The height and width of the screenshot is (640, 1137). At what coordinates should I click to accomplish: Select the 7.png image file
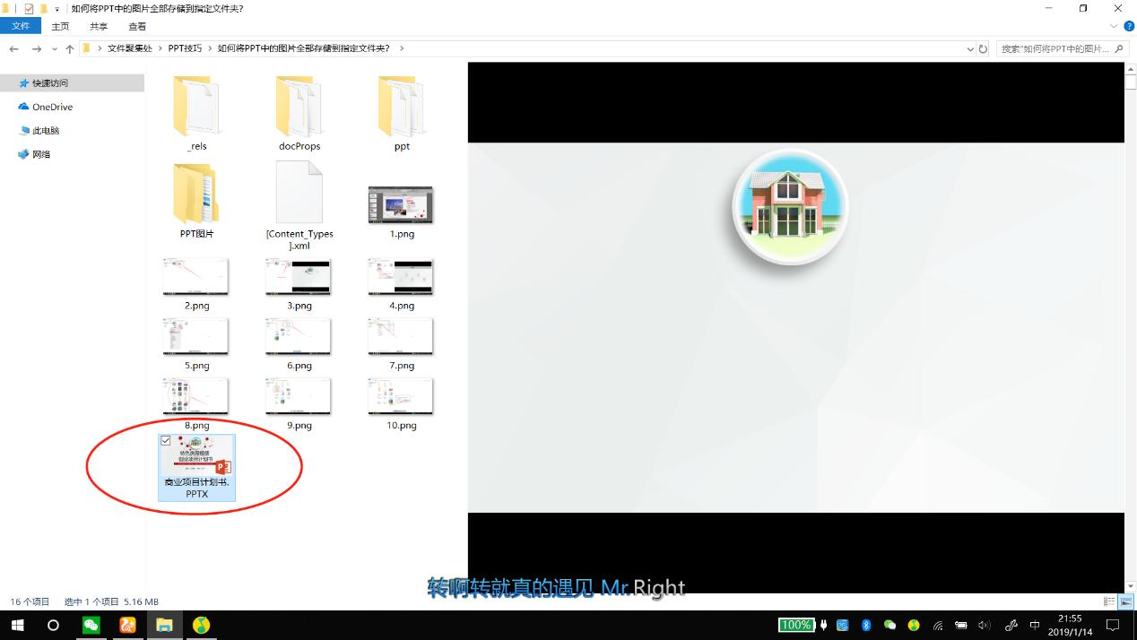pyautogui.click(x=401, y=344)
